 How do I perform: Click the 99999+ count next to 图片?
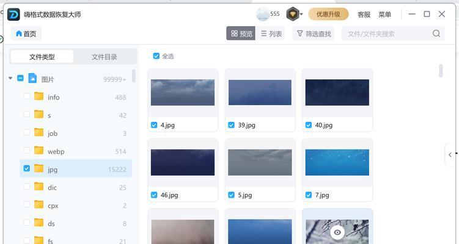click(115, 79)
